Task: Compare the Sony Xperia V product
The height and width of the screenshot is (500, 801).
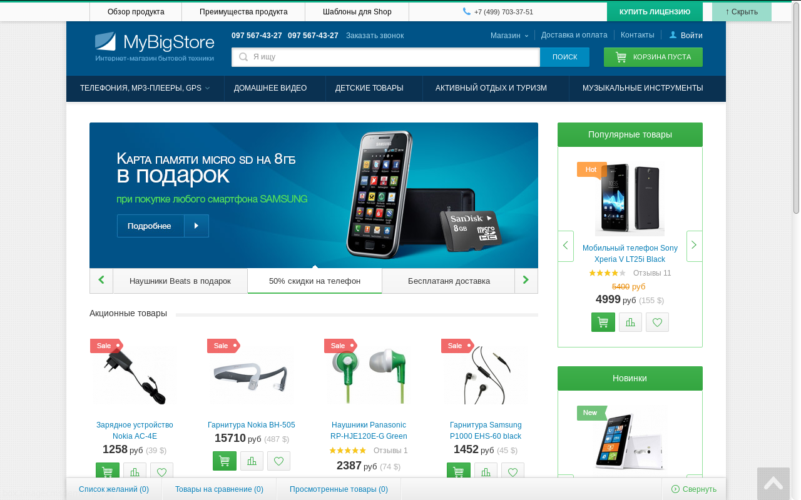Action: [630, 322]
